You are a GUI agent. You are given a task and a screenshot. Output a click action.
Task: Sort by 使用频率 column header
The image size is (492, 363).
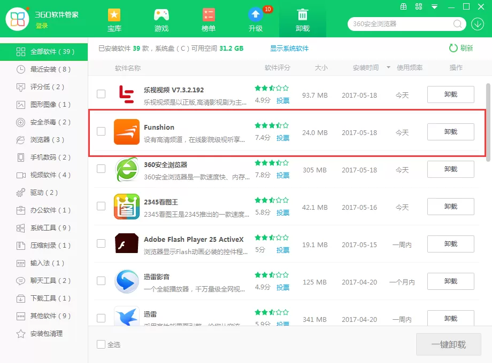(x=410, y=68)
